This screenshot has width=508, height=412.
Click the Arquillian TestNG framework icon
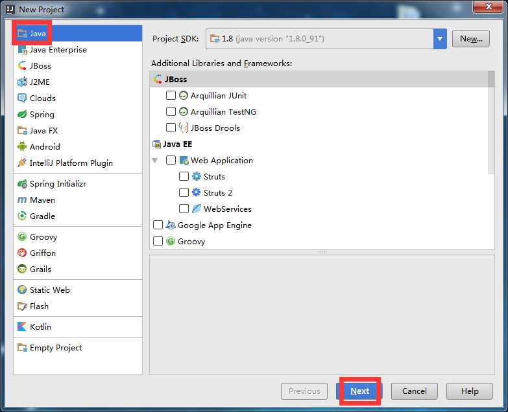click(x=184, y=112)
